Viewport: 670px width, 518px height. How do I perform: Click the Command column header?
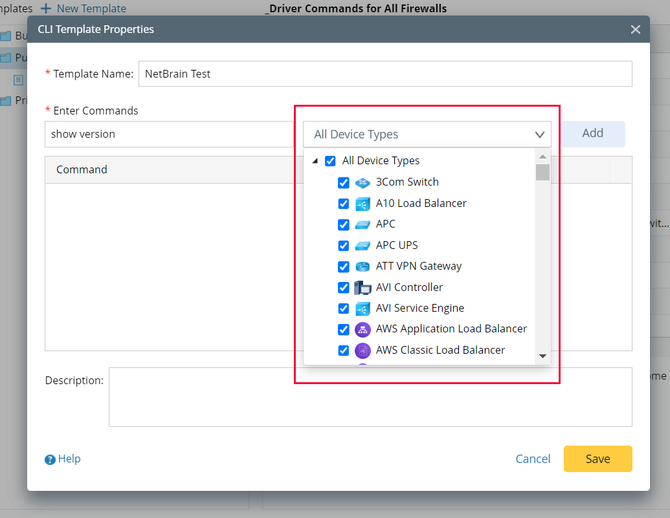82,169
